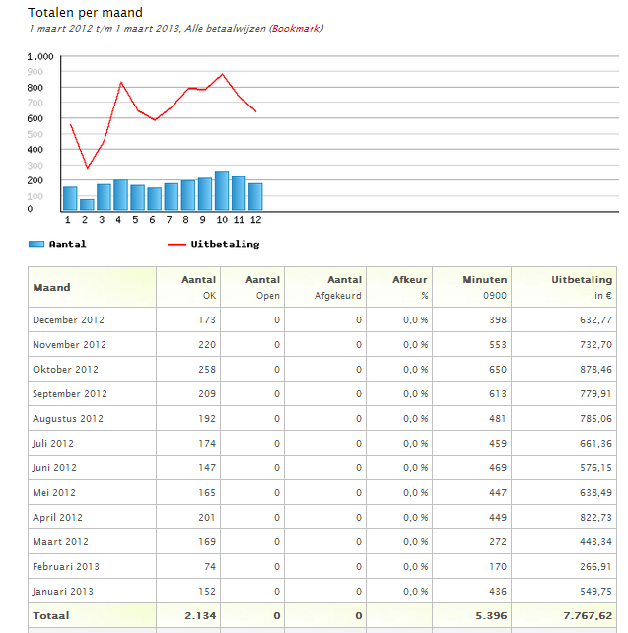Viewport: 628px width, 633px height.
Task: Click the September 2012 row label
Action: tap(70, 394)
